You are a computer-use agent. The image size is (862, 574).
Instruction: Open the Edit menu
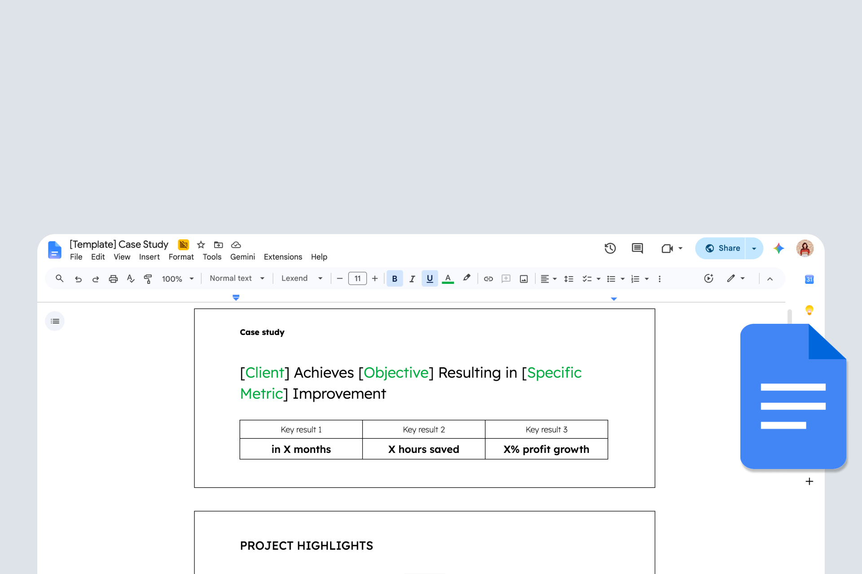click(98, 257)
